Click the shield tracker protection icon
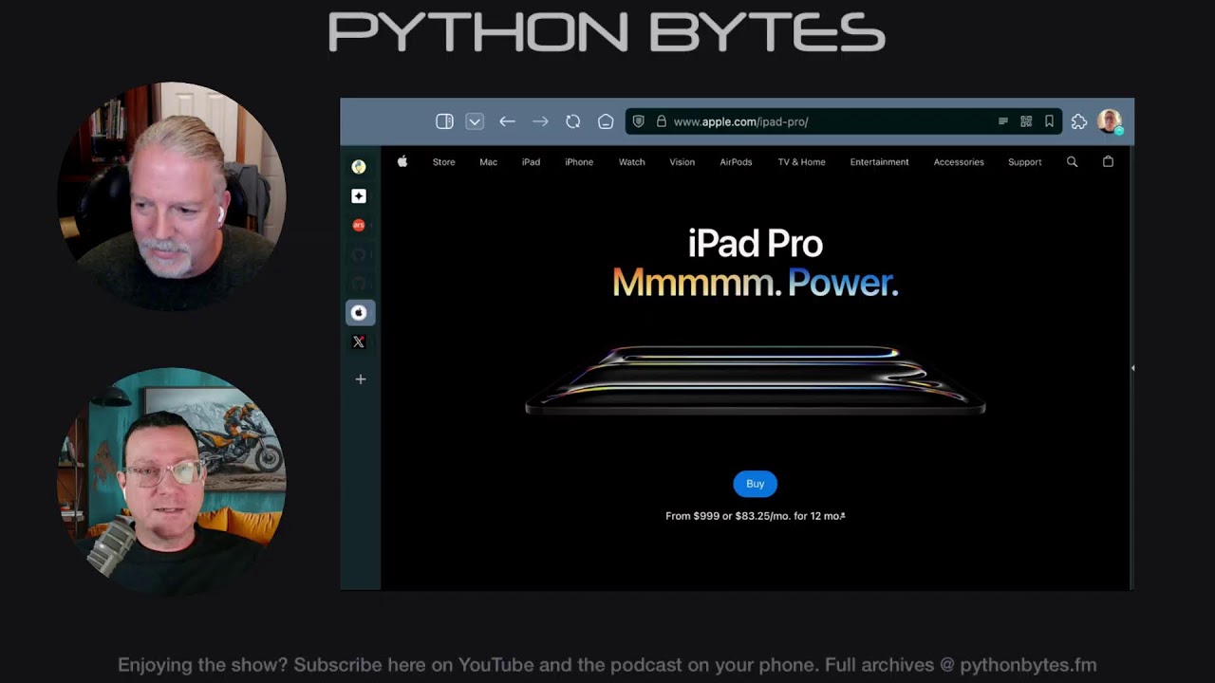 click(639, 121)
